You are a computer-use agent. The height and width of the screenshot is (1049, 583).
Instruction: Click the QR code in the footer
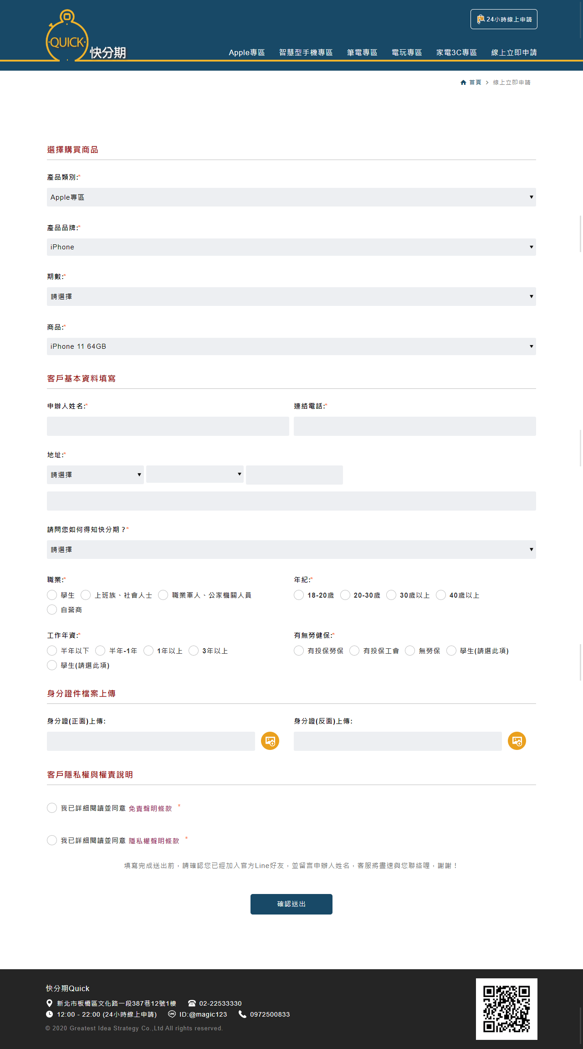(x=506, y=1009)
